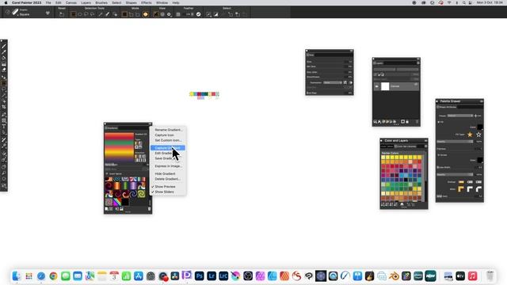Screen dimensions: 507x285
Task: Click the large gradient preview in Gradients panel
Action: pos(119,147)
